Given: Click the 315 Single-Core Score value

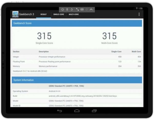Looking at the screenshot, I should pyautogui.click(x=44, y=36).
